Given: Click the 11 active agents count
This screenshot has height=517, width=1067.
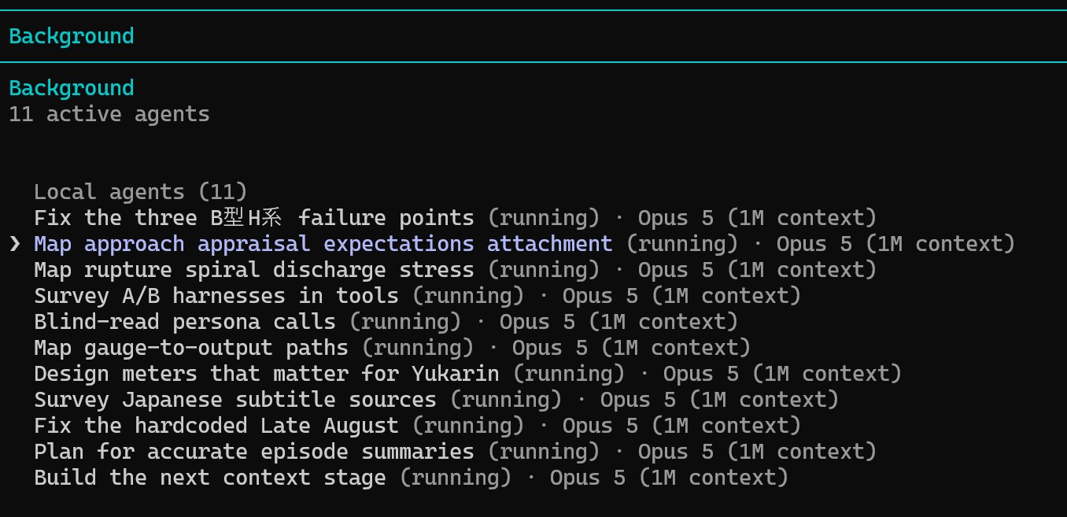Looking at the screenshot, I should (109, 114).
